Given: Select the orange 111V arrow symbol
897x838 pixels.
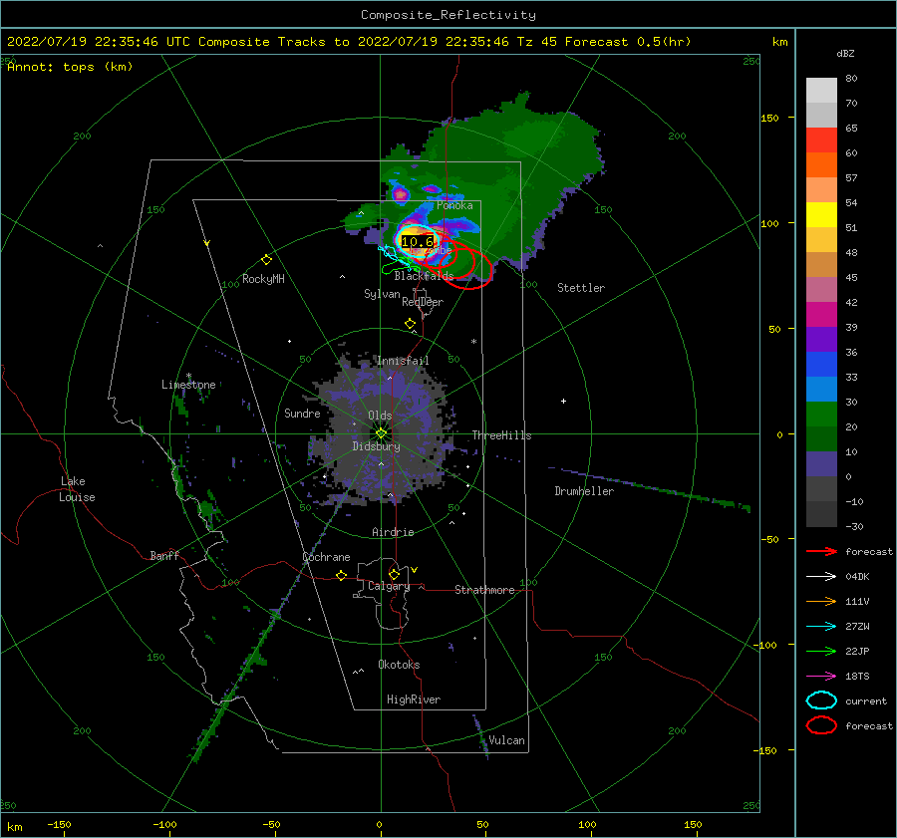Looking at the screenshot, I should (x=821, y=601).
